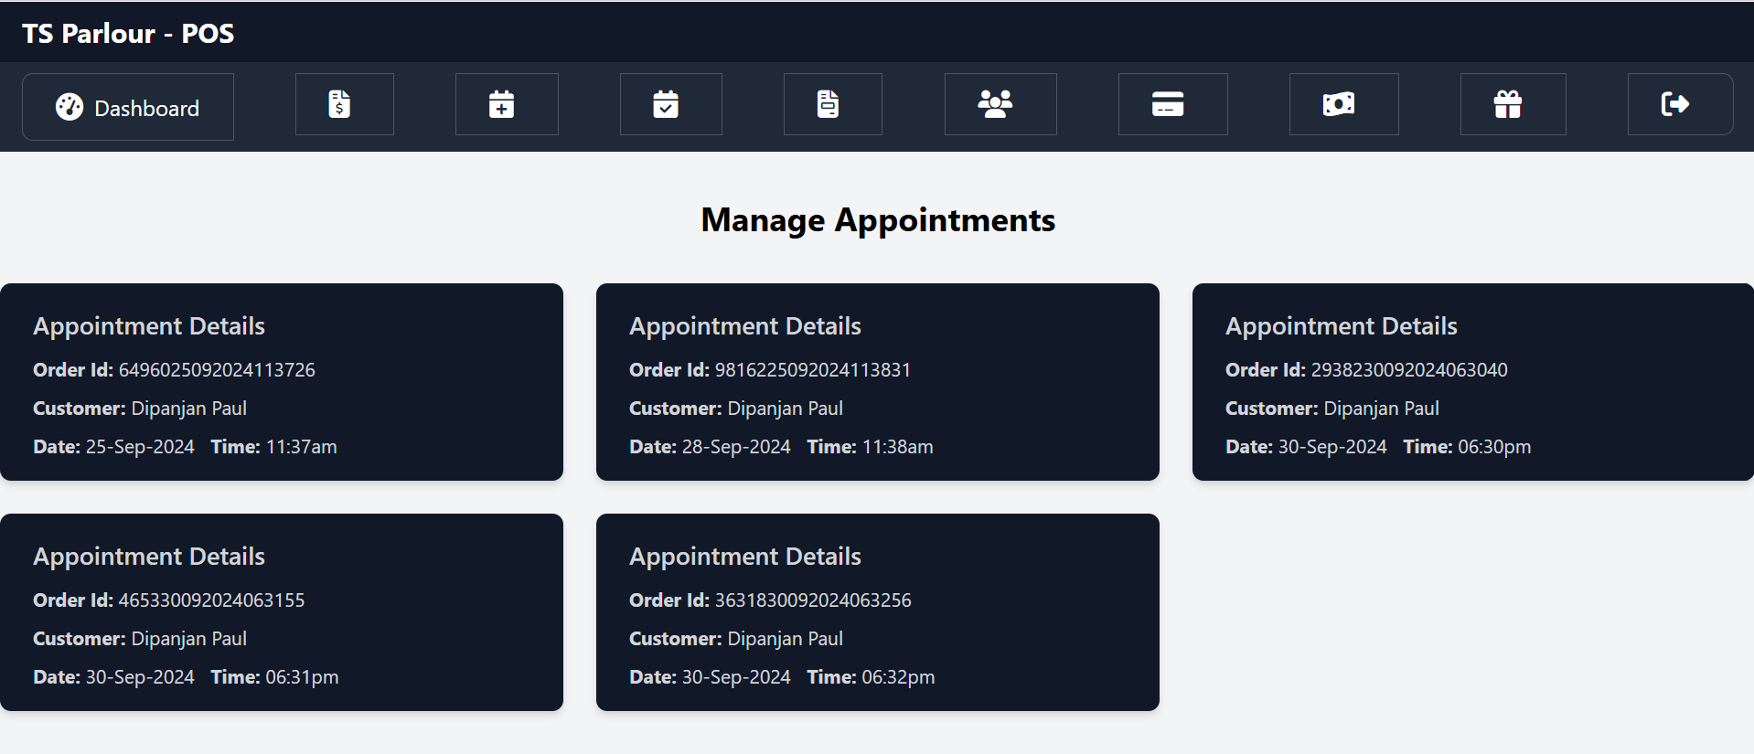The height and width of the screenshot is (754, 1754).
Task: Open Appointment Details heading for 06:31pm card
Action: pyautogui.click(x=149, y=557)
